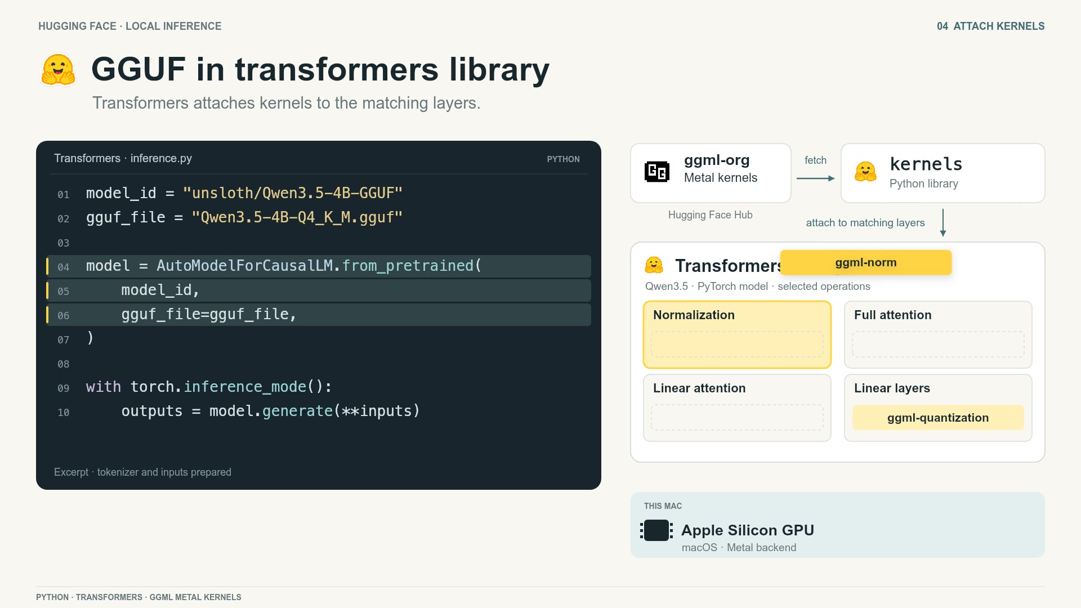Screen dimensions: 1081x608
Task: Click 'macOS · Metal backend' text
Action: click(x=739, y=547)
